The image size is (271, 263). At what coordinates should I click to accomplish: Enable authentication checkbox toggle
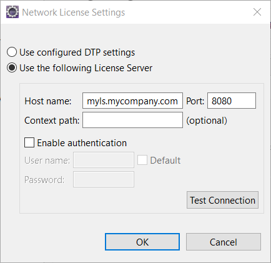pyautogui.click(x=29, y=142)
